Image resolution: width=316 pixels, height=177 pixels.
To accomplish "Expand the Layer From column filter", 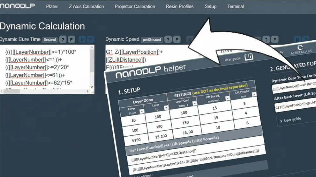I will click(141, 111).
